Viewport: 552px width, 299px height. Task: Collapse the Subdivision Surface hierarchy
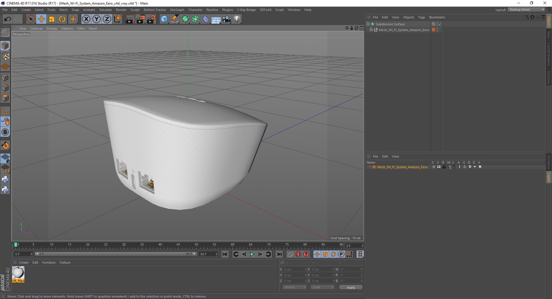click(x=368, y=24)
